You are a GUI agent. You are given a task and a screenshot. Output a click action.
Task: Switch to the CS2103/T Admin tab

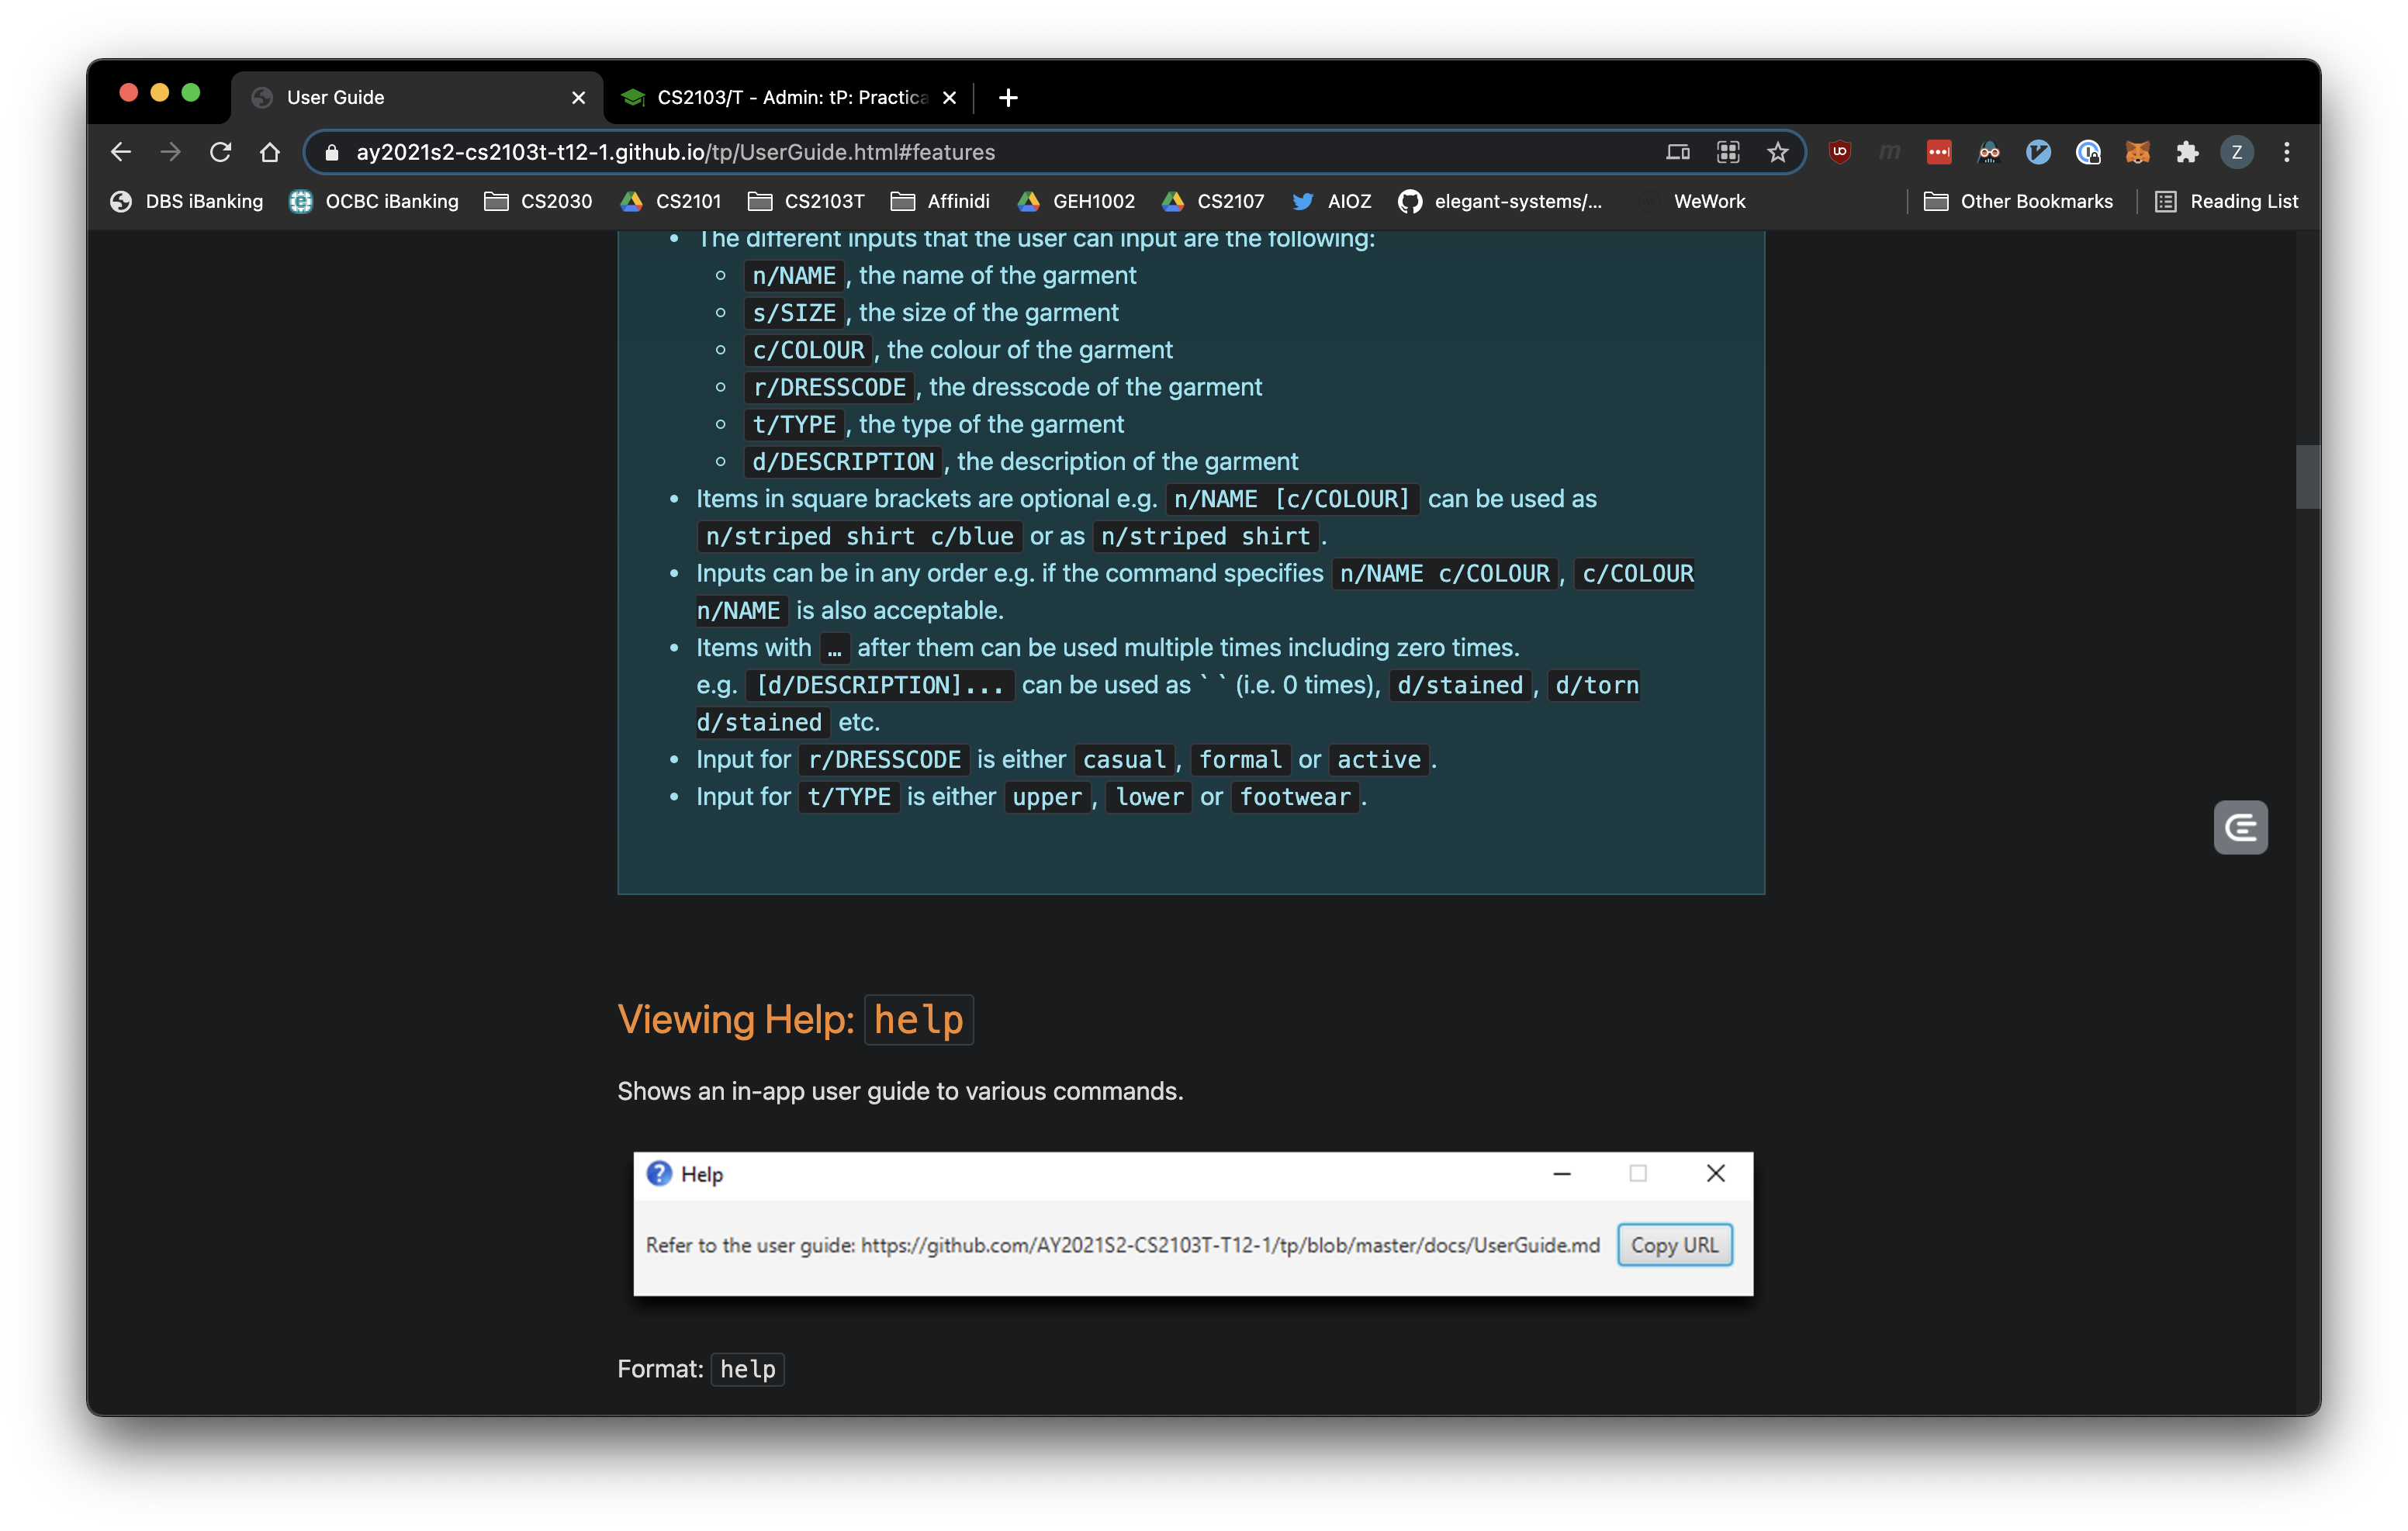(x=790, y=97)
